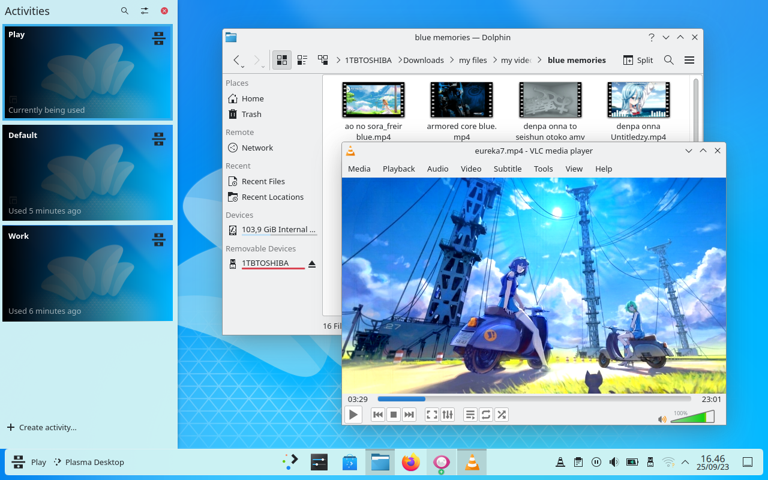The width and height of the screenshot is (768, 480).
Task: Open VLC extended settings (adjustments and effects)
Action: pyautogui.click(x=448, y=414)
